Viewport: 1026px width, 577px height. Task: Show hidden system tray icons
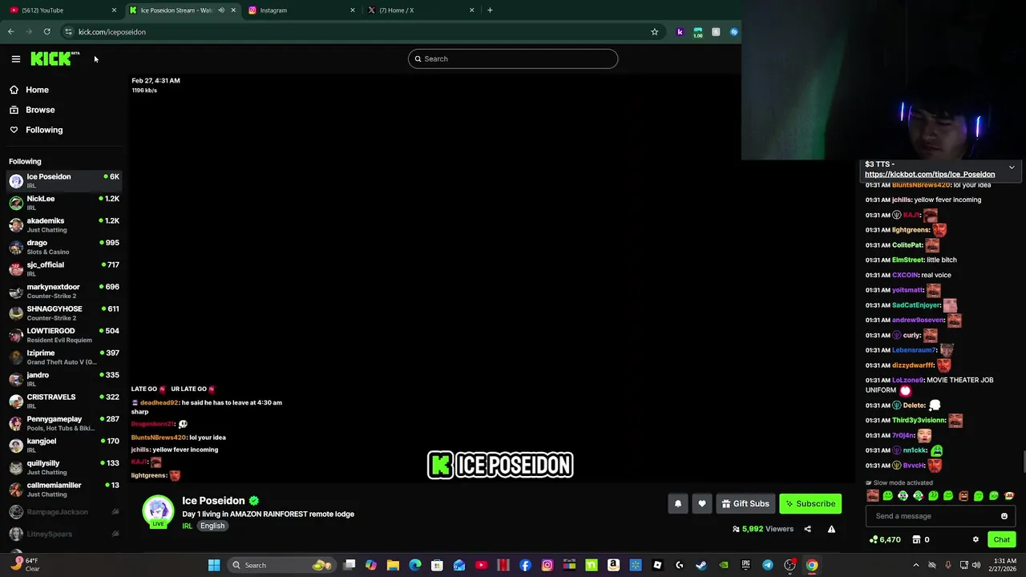click(916, 565)
